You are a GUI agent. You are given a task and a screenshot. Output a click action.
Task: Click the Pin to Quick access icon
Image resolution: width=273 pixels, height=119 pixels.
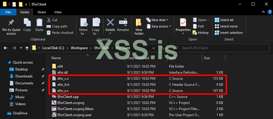coord(11,23)
